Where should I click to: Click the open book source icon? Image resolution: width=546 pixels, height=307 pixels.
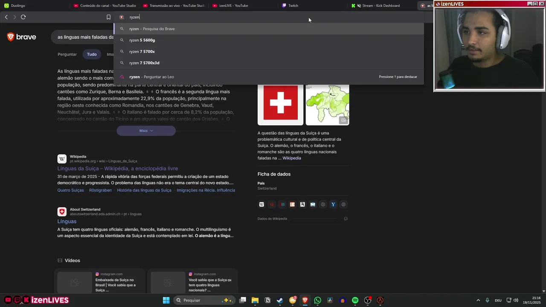(313, 204)
